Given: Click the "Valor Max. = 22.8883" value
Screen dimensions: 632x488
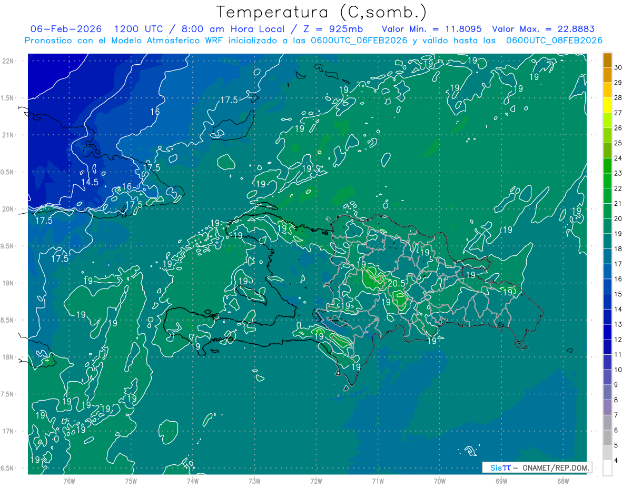Looking at the screenshot, I should (x=544, y=29).
